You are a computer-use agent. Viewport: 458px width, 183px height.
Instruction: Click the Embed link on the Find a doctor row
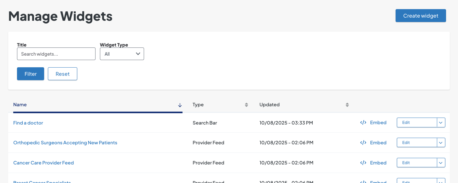tap(378, 123)
